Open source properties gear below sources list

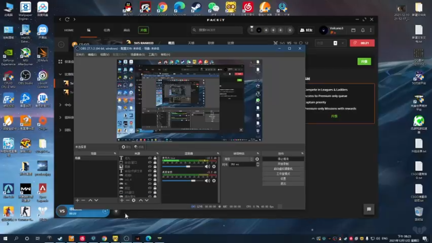(x=133, y=200)
